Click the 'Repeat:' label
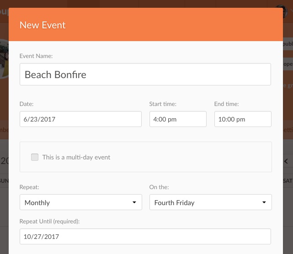Image resolution: width=293 pixels, height=254 pixels. tap(29, 187)
